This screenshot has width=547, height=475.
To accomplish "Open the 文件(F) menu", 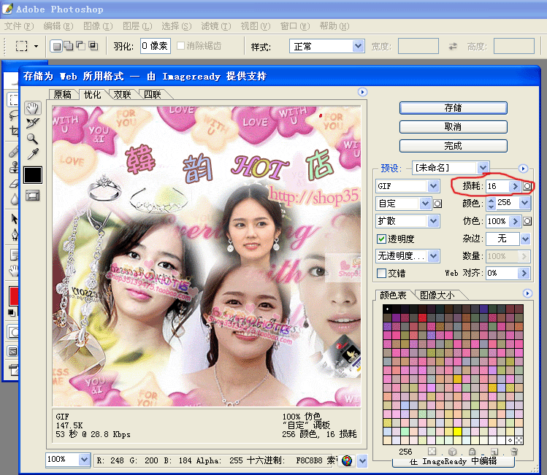I will pos(19,26).
